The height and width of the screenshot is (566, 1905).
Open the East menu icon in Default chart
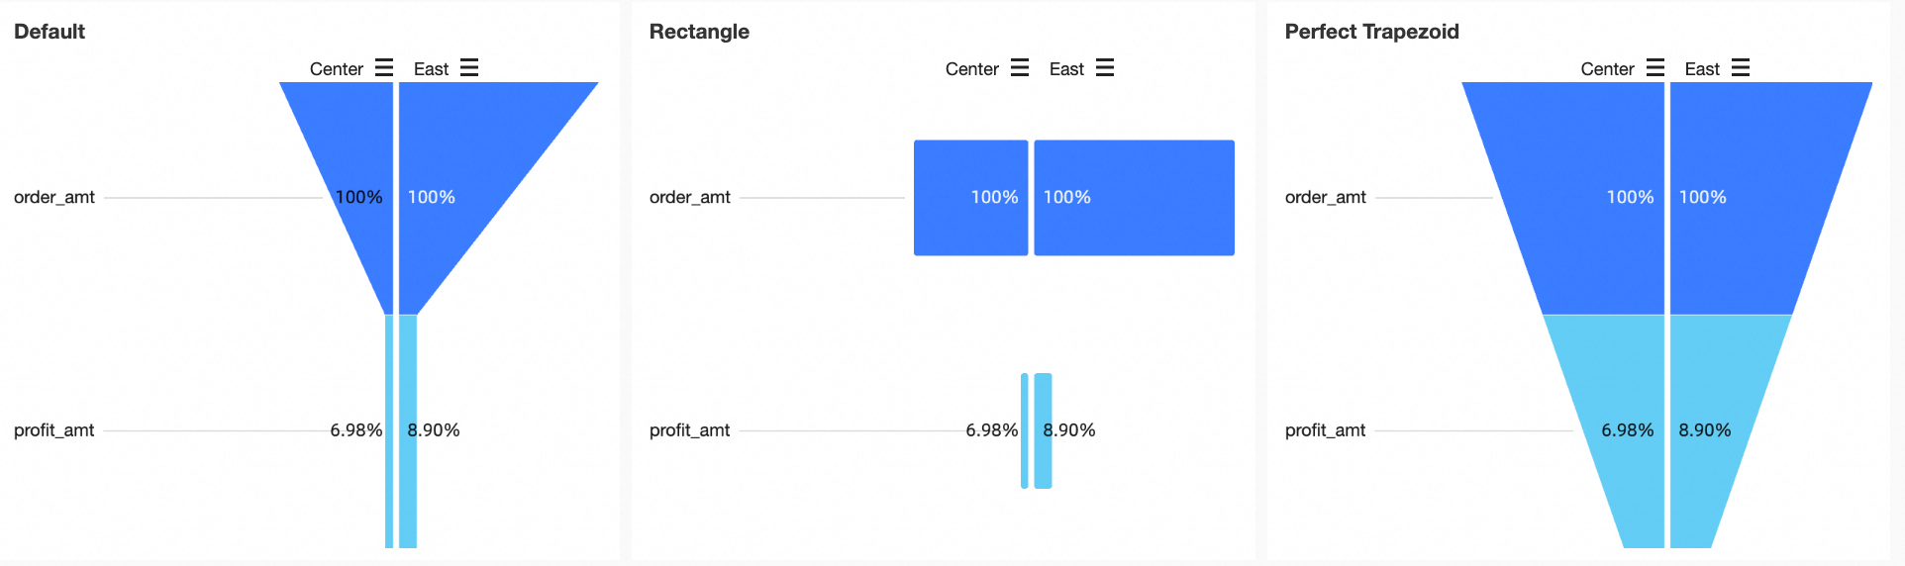[x=469, y=67]
